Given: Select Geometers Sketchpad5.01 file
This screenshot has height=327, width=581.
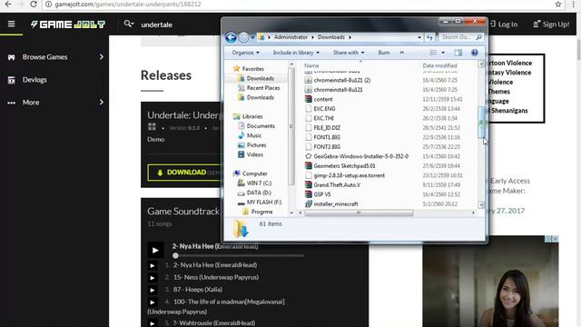Looking at the screenshot, I should point(340,165).
